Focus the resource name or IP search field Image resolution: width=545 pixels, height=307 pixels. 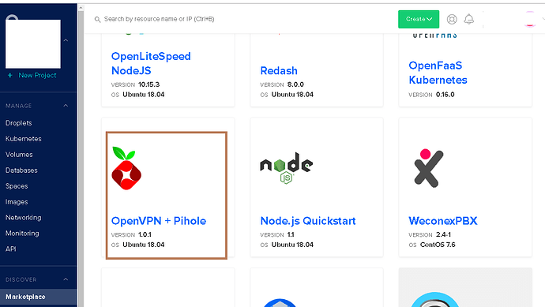coord(160,19)
